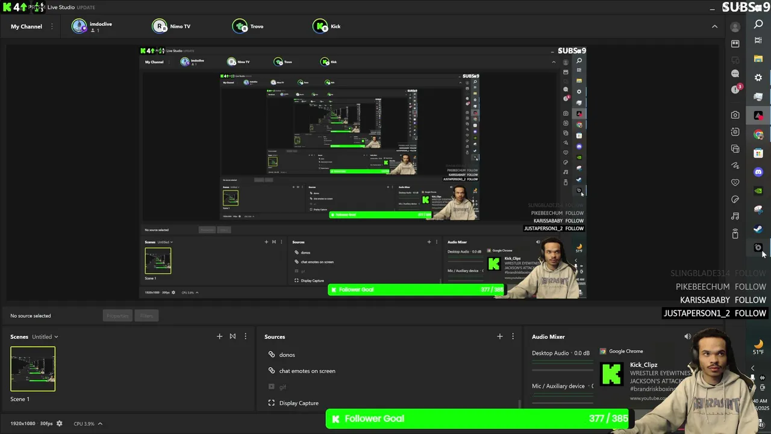Open user profile avatar icon
This screenshot has height=434, width=771.
735,27
